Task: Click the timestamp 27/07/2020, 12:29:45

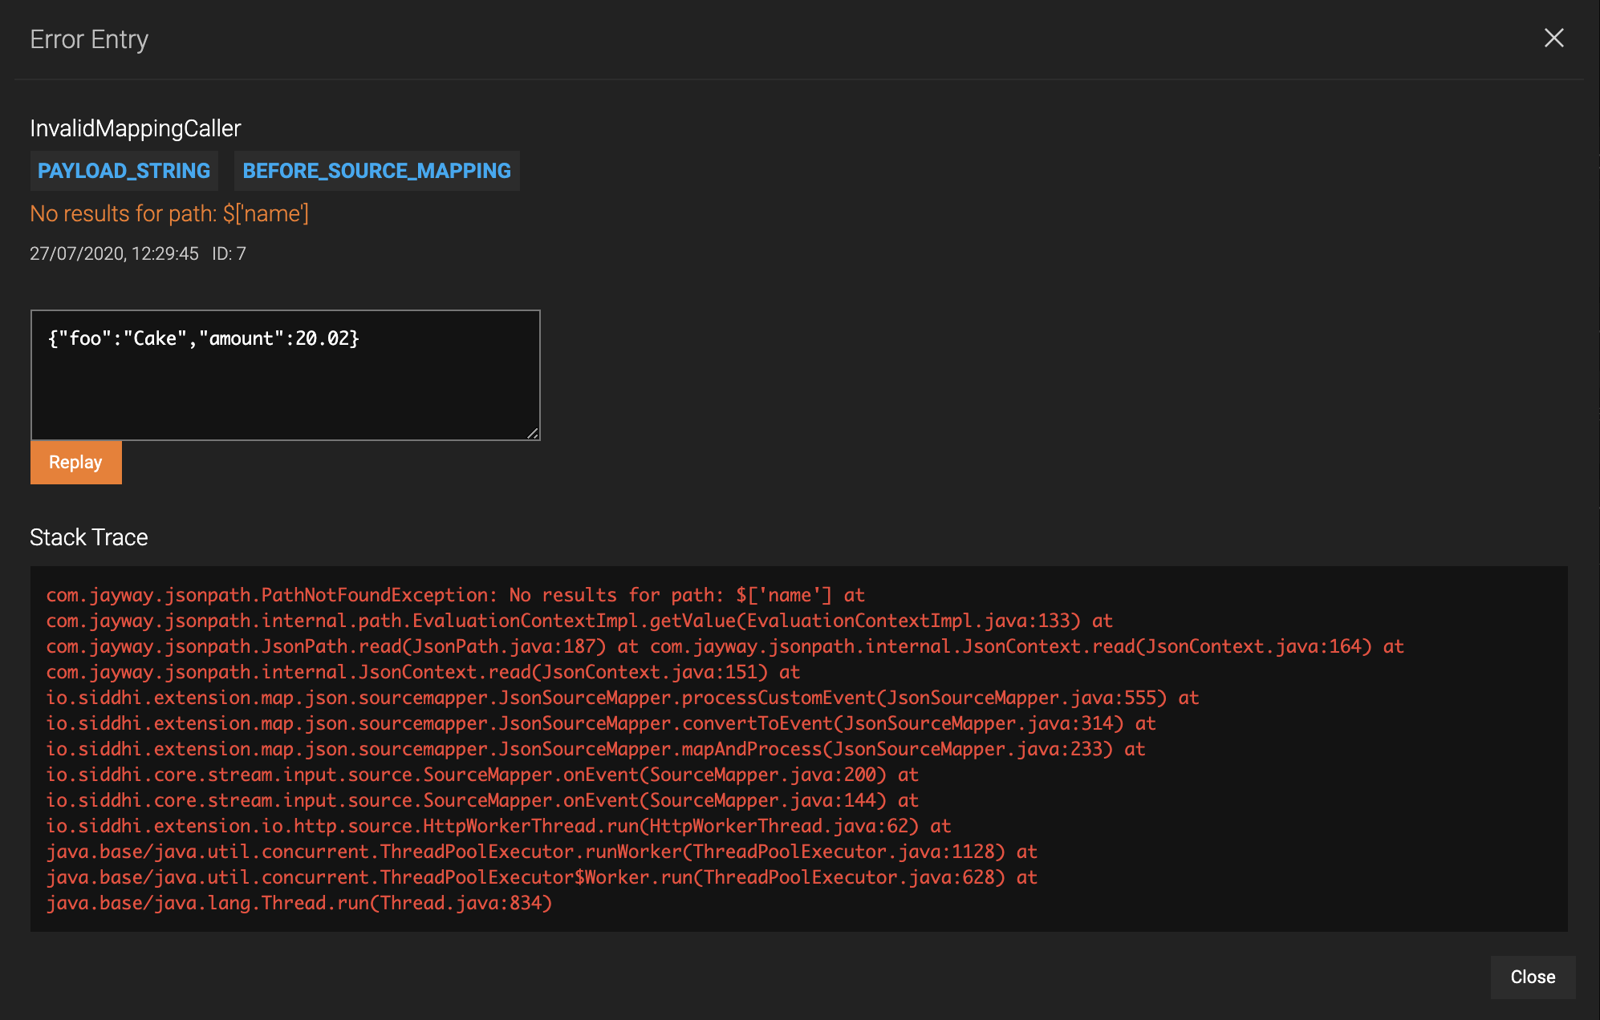Action: click(x=114, y=253)
